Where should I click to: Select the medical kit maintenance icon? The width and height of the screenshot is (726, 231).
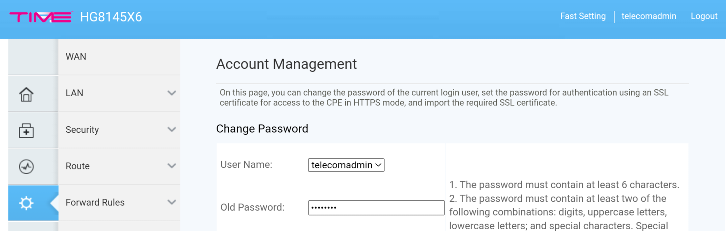(x=26, y=130)
